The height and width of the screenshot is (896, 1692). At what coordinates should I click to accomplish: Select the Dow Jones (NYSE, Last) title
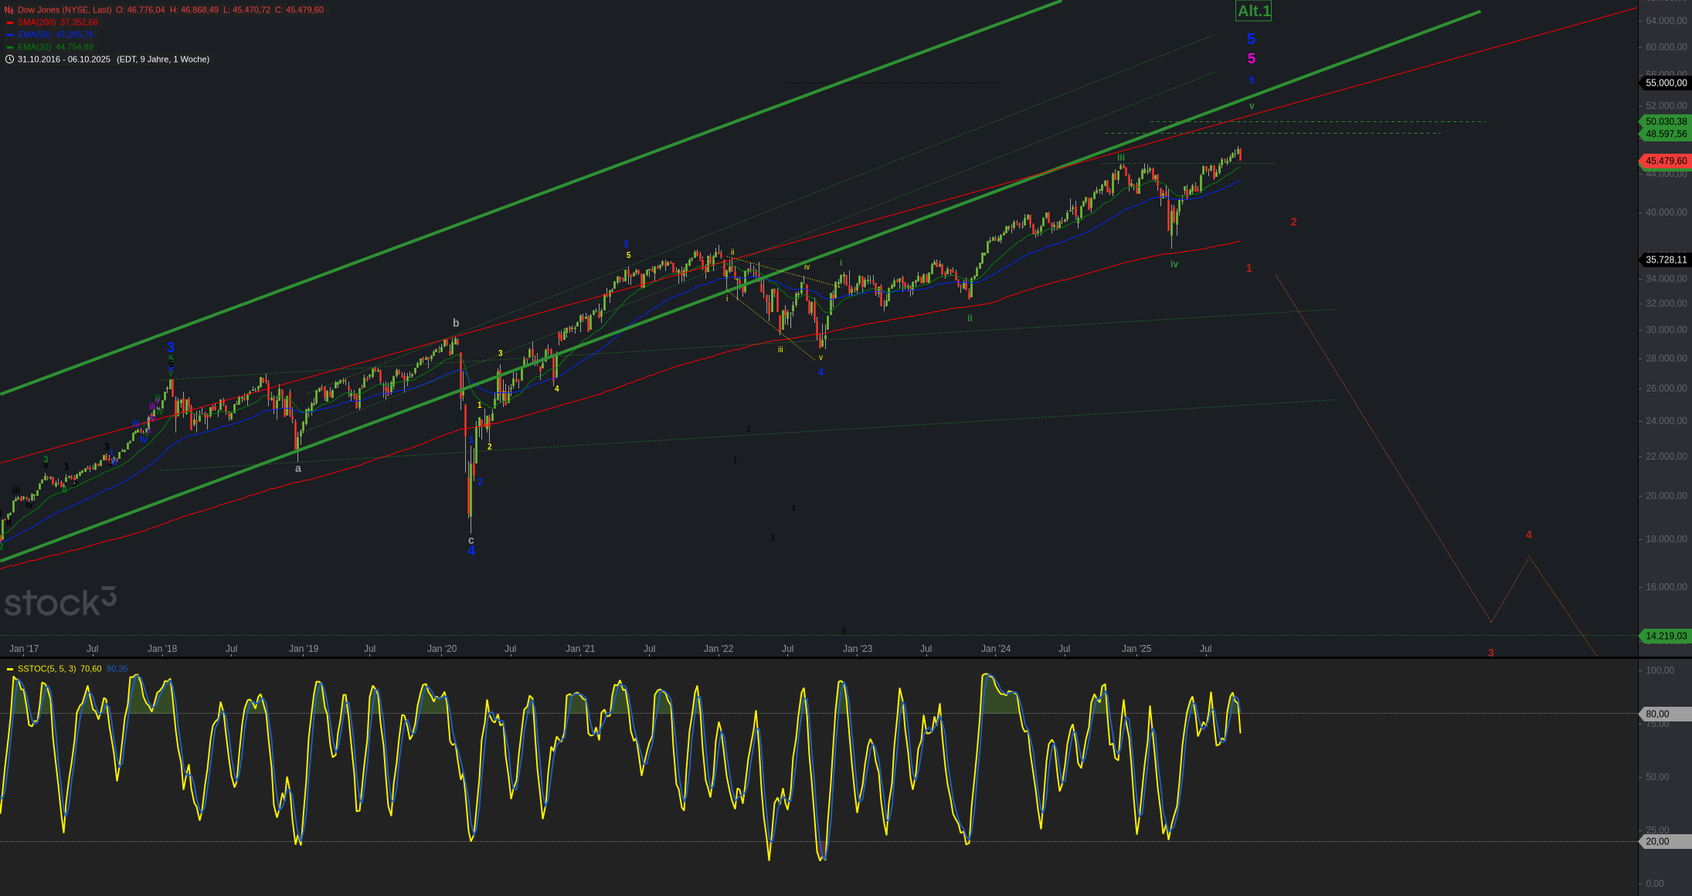64,10
